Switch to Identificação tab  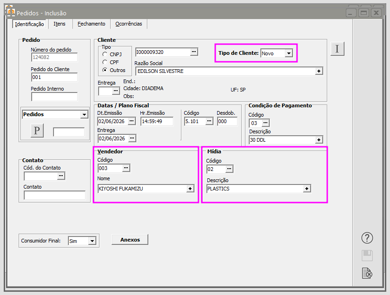pyautogui.click(x=29, y=24)
